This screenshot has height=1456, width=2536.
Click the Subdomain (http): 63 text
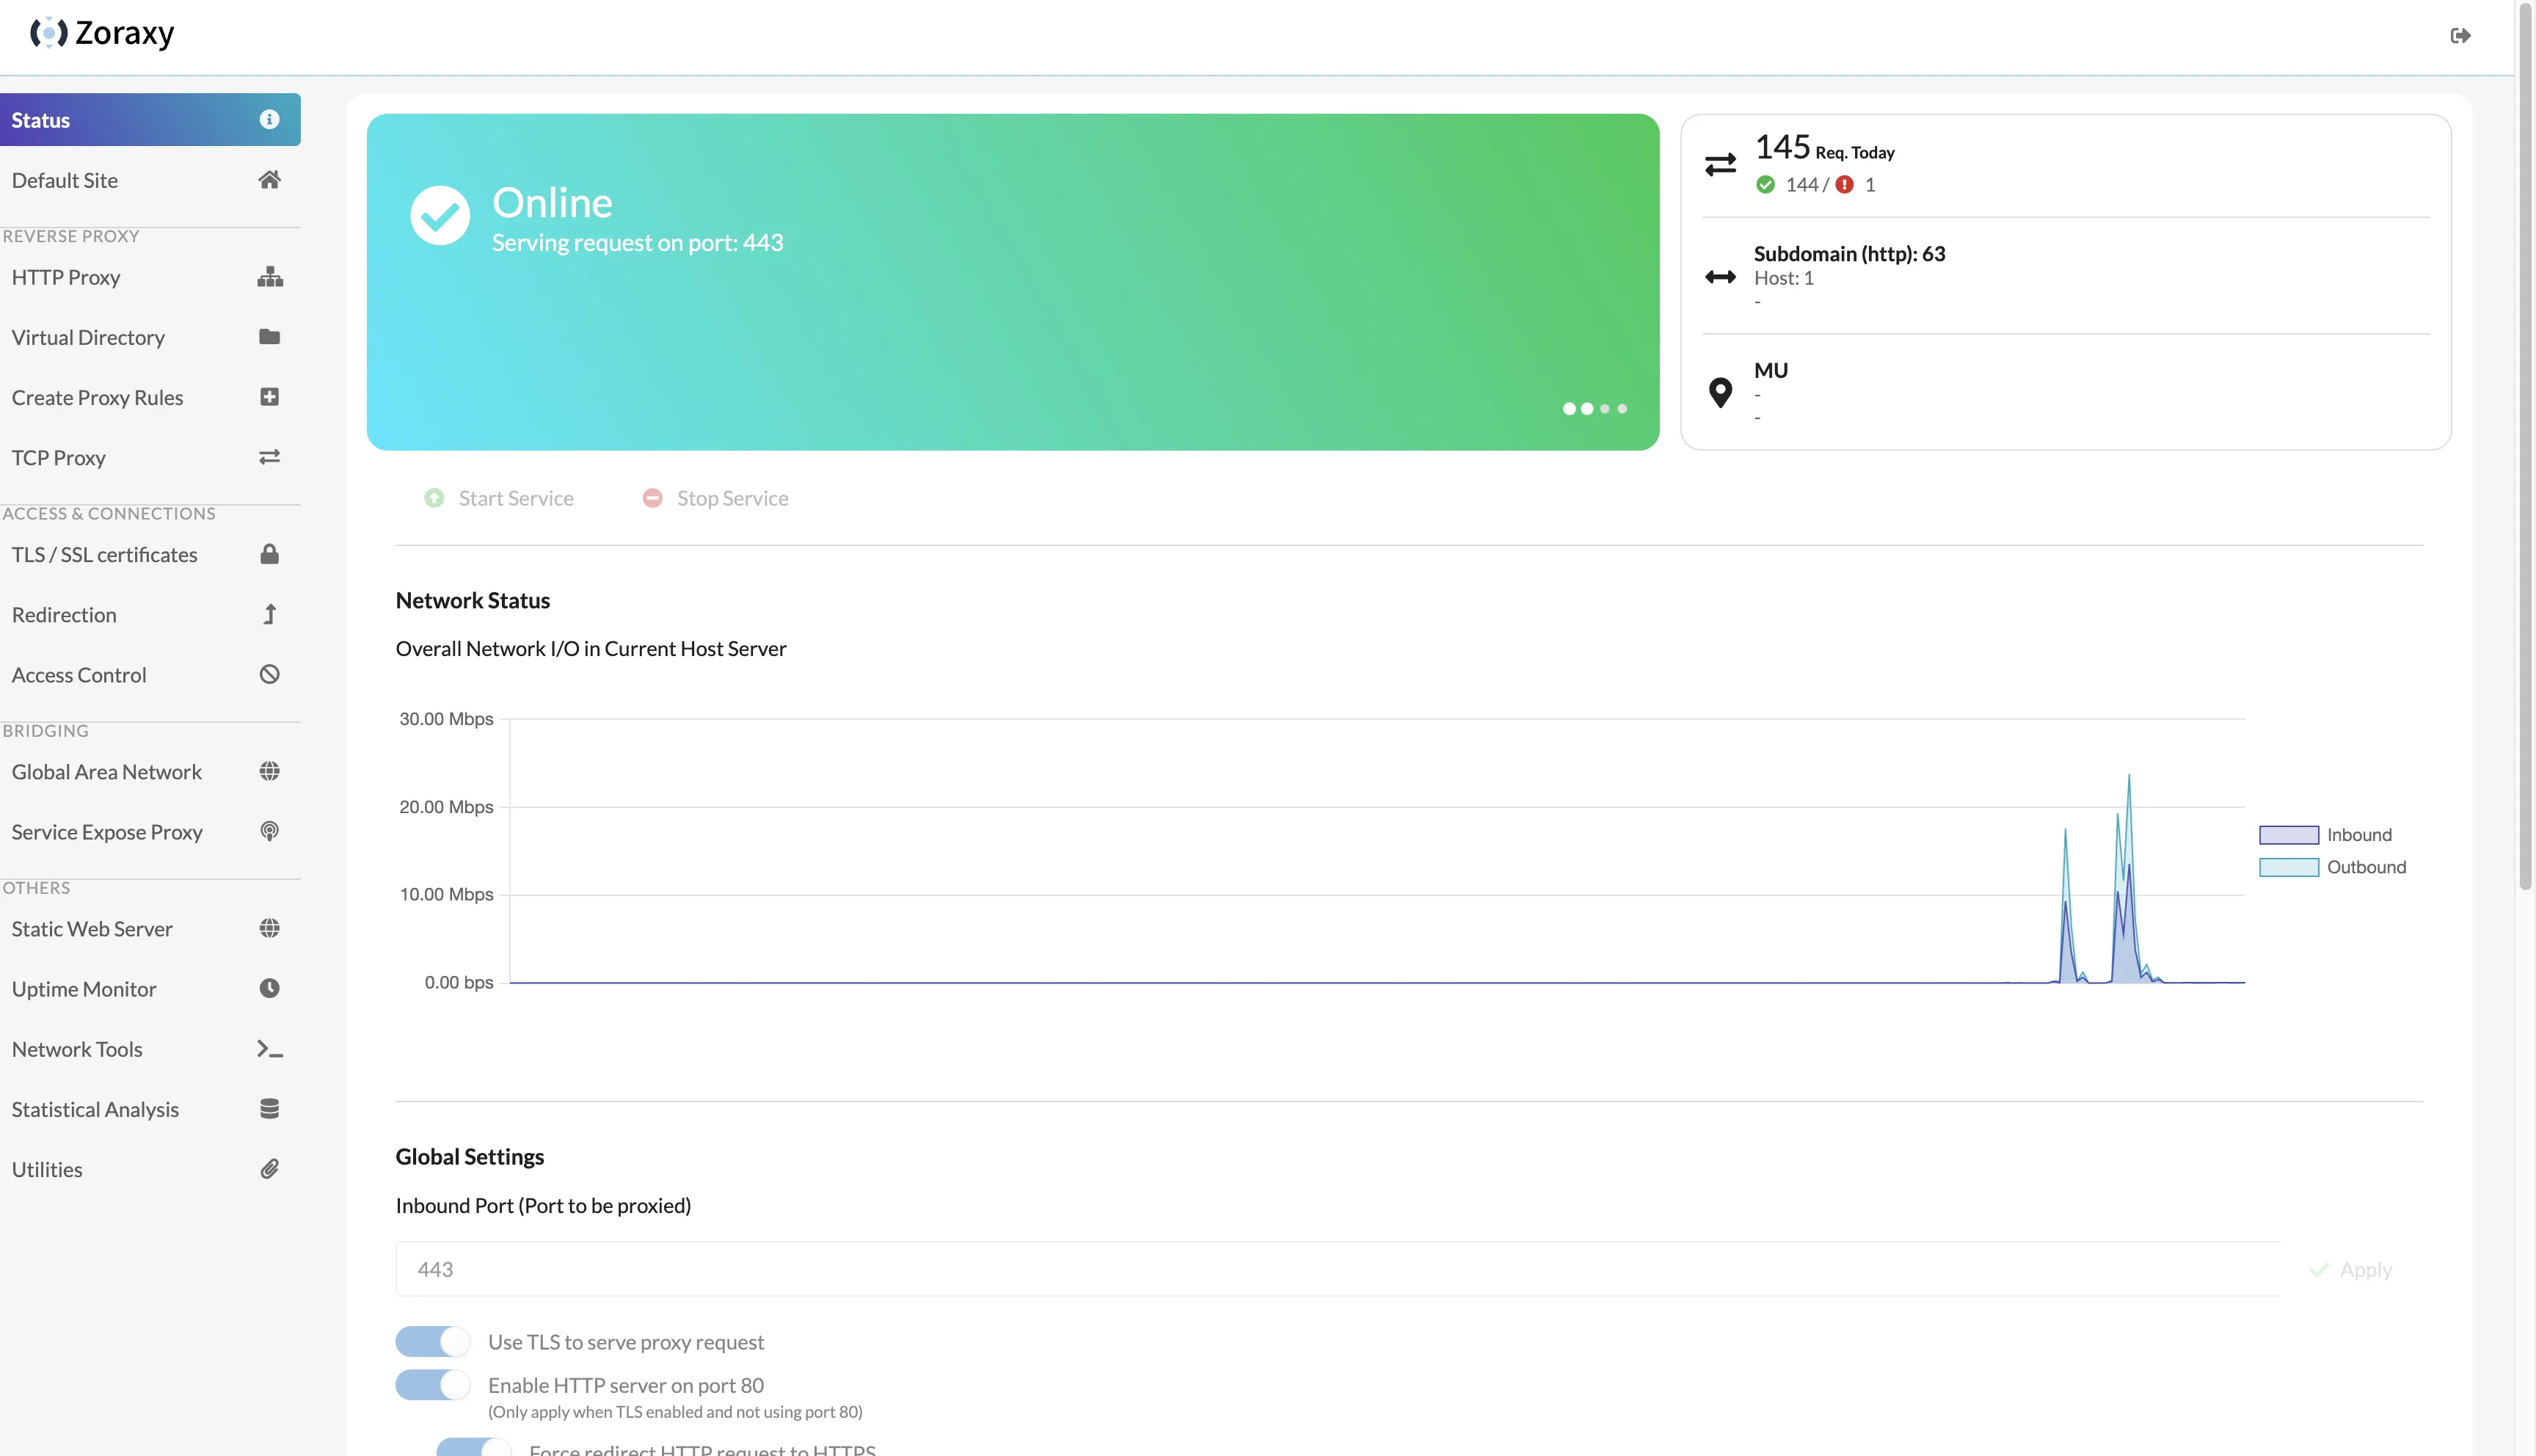pyautogui.click(x=1849, y=253)
